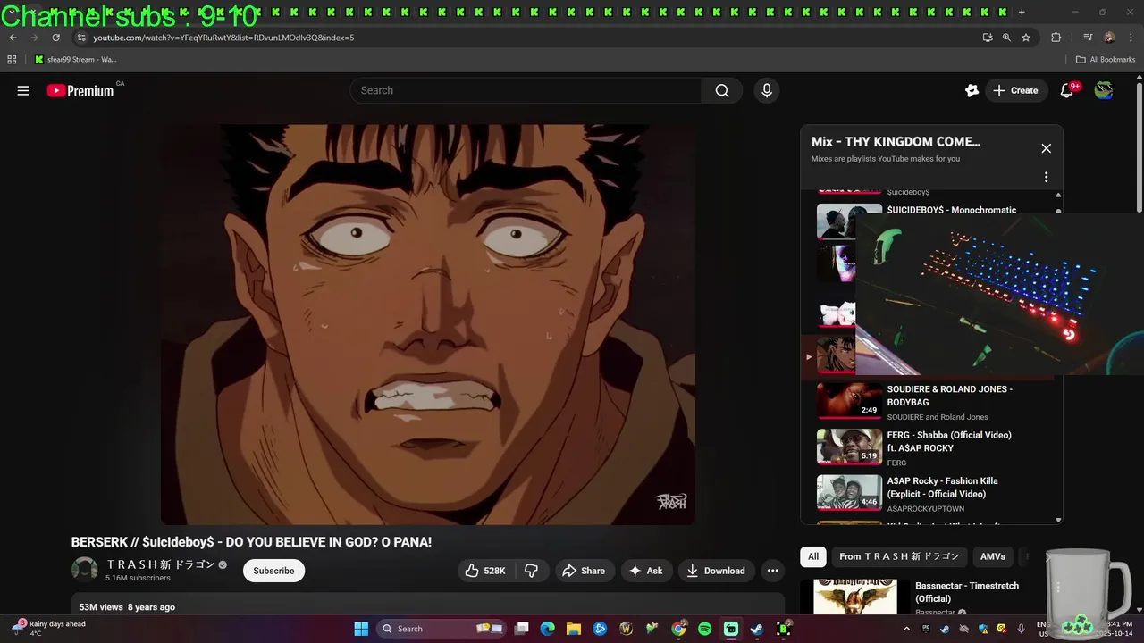
Task: Open the YouTube guide hamburger menu
Action: click(23, 90)
